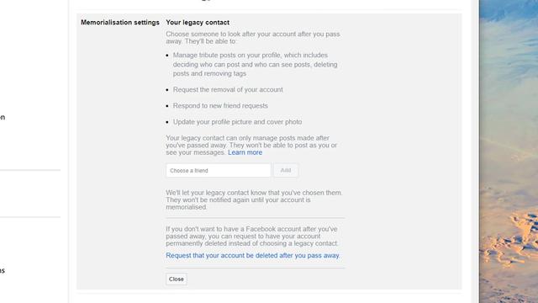The image size is (538, 303).
Task: Click the separator line above the Close button
Action: (256, 268)
